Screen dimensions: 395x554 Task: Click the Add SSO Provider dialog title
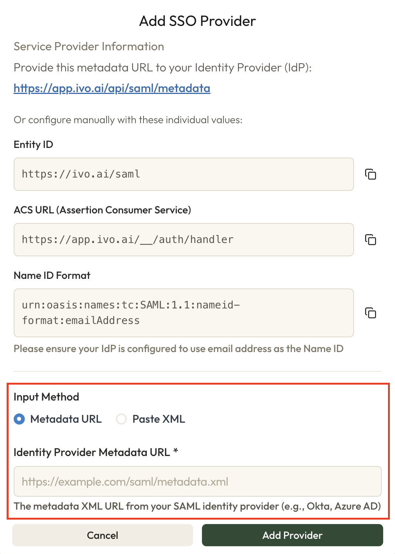(x=197, y=21)
